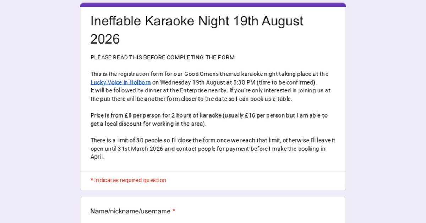
Task: Click the Ineffable Karaoke Night form title
Action: 197,21
